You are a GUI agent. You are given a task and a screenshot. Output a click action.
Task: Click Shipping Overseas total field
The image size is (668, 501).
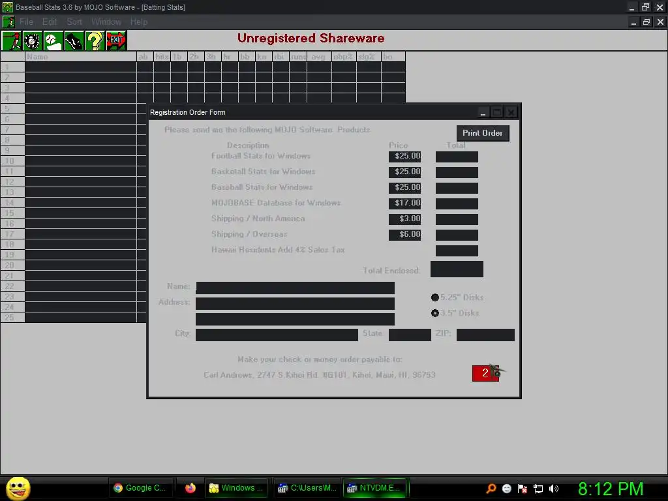pyautogui.click(x=457, y=235)
